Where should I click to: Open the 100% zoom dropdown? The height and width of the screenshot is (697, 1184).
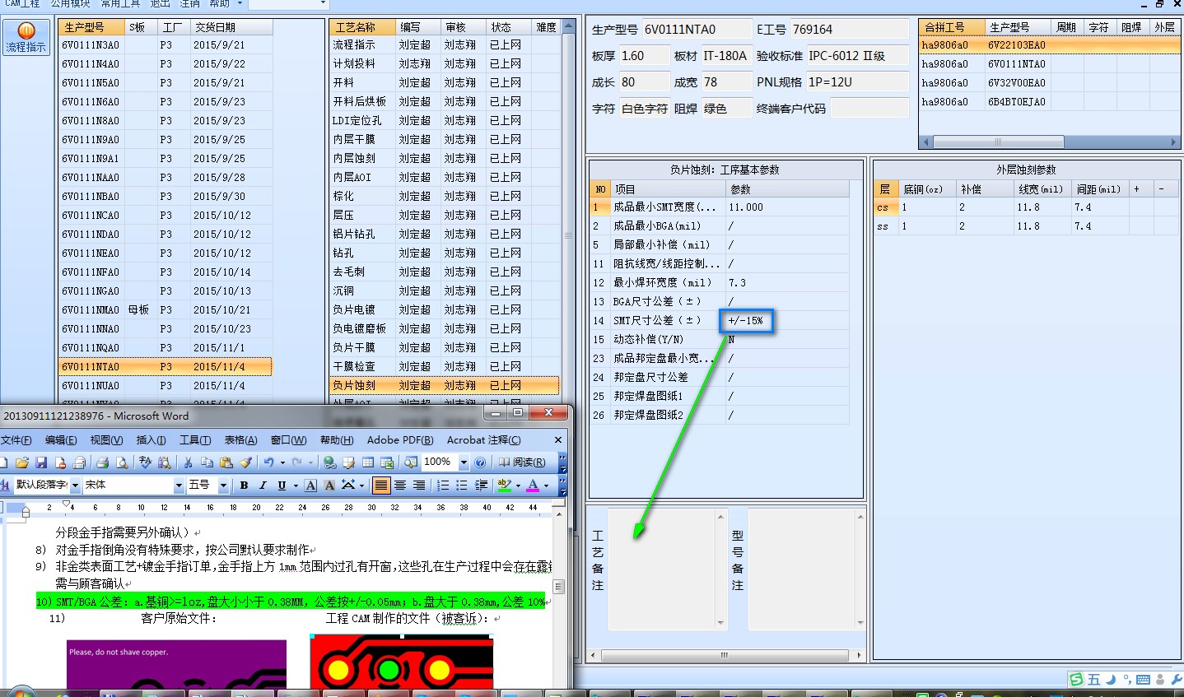[x=464, y=462]
